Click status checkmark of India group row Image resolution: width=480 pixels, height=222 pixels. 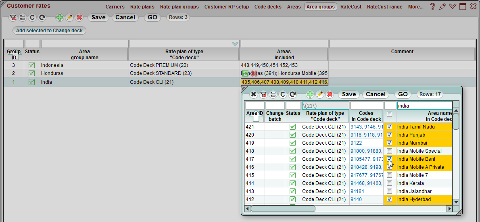pos(31,82)
